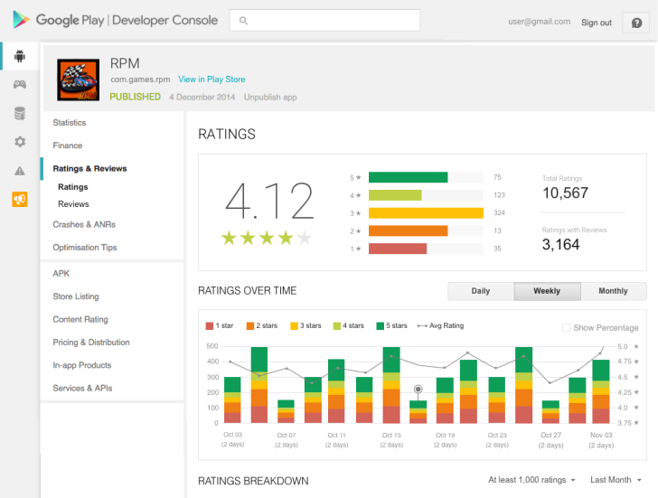Click the Alerts warning triangle icon

click(20, 171)
